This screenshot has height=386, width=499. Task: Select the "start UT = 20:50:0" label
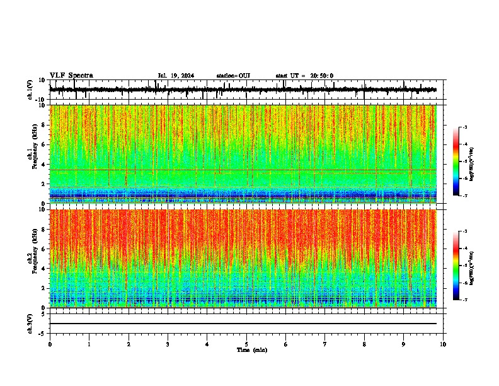point(304,76)
